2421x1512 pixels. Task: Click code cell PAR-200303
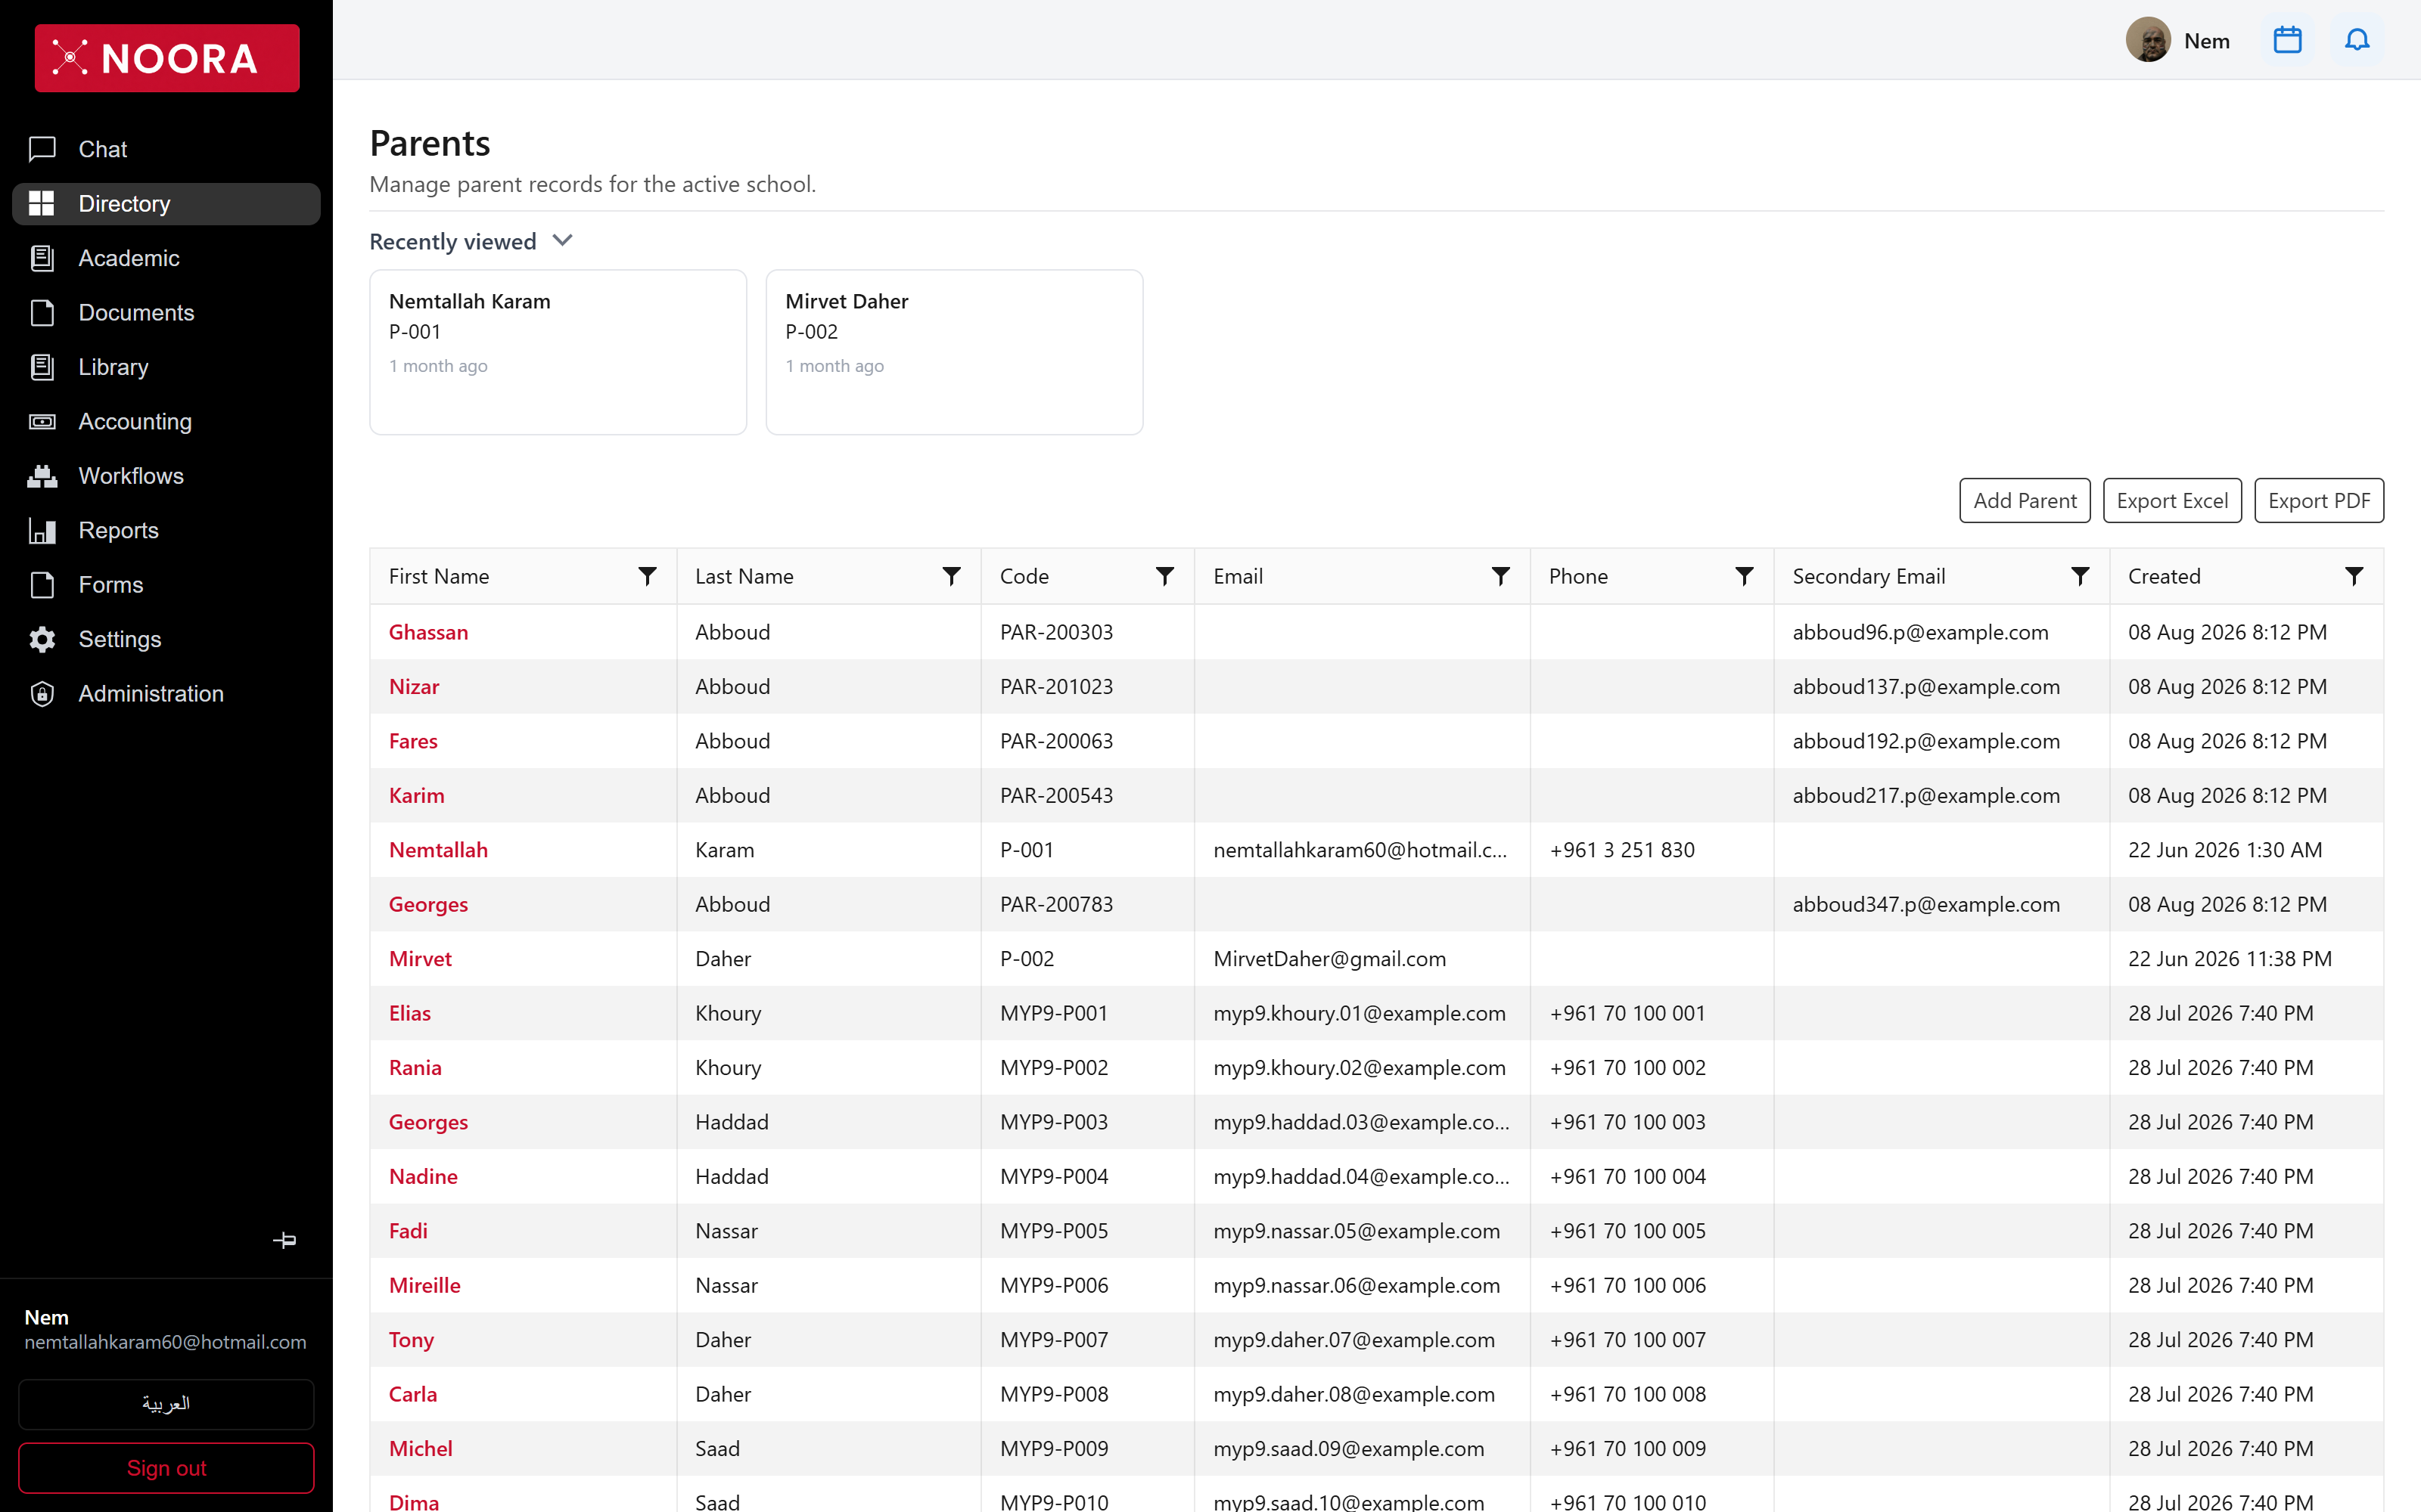coord(1056,632)
